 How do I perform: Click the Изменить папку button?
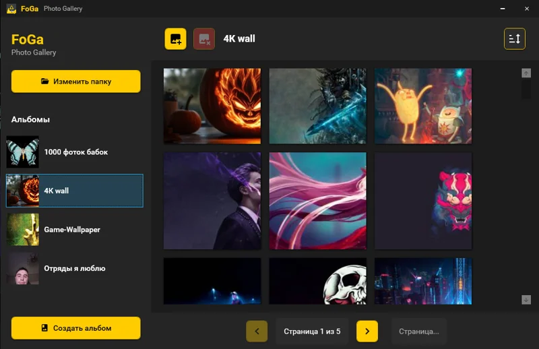point(76,82)
